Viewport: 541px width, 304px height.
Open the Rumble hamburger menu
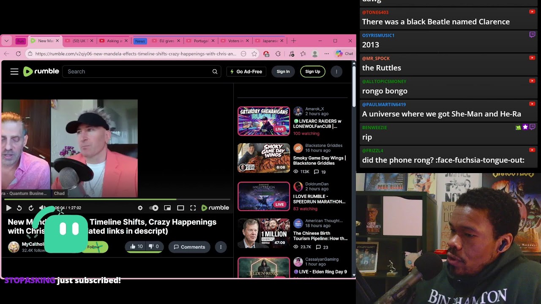click(x=14, y=72)
